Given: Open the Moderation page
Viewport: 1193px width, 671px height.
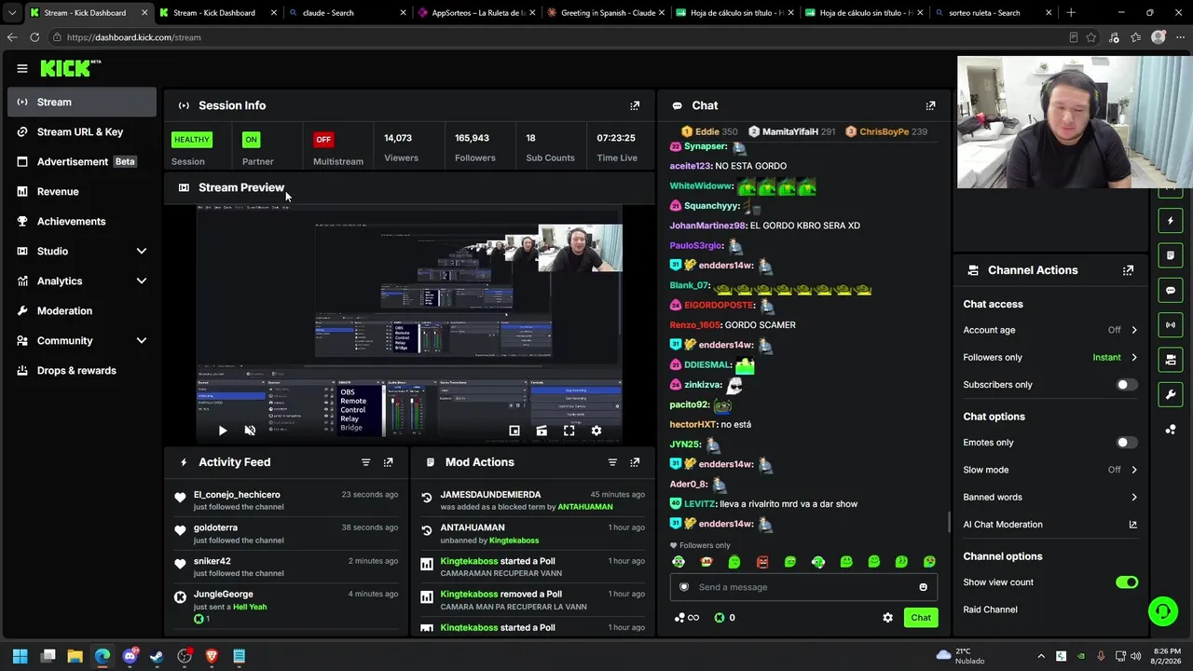Looking at the screenshot, I should (x=82, y=310).
